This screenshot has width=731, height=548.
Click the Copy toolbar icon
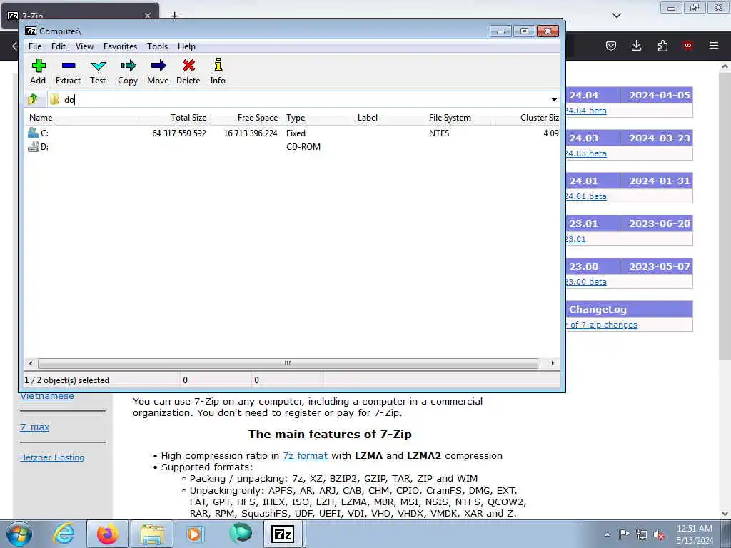point(128,66)
